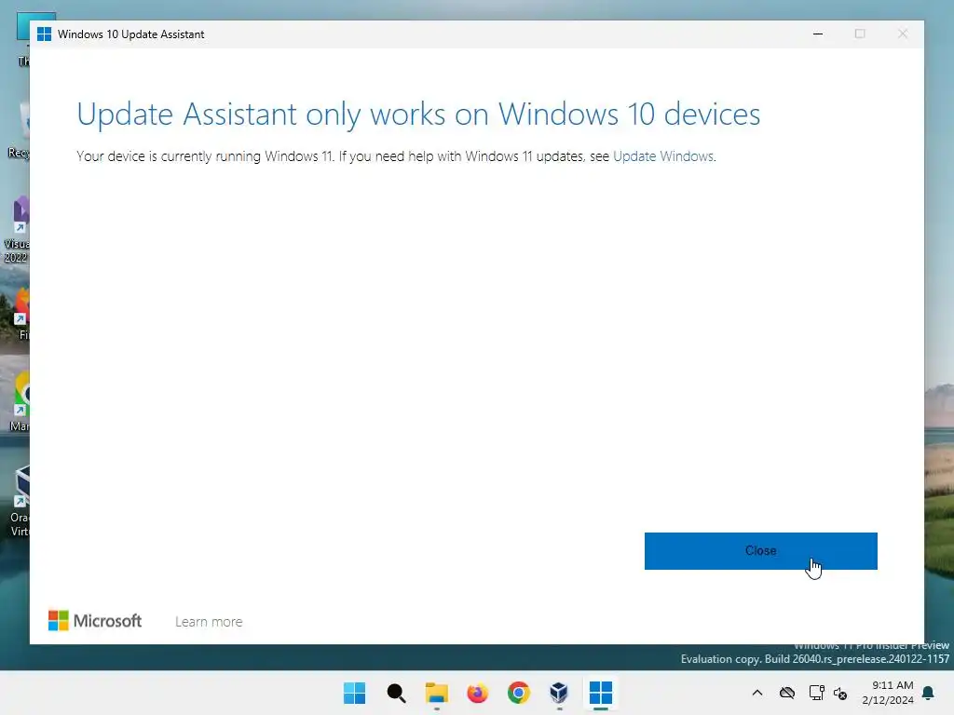
Task: Click the blue Close button
Action: 760,551
